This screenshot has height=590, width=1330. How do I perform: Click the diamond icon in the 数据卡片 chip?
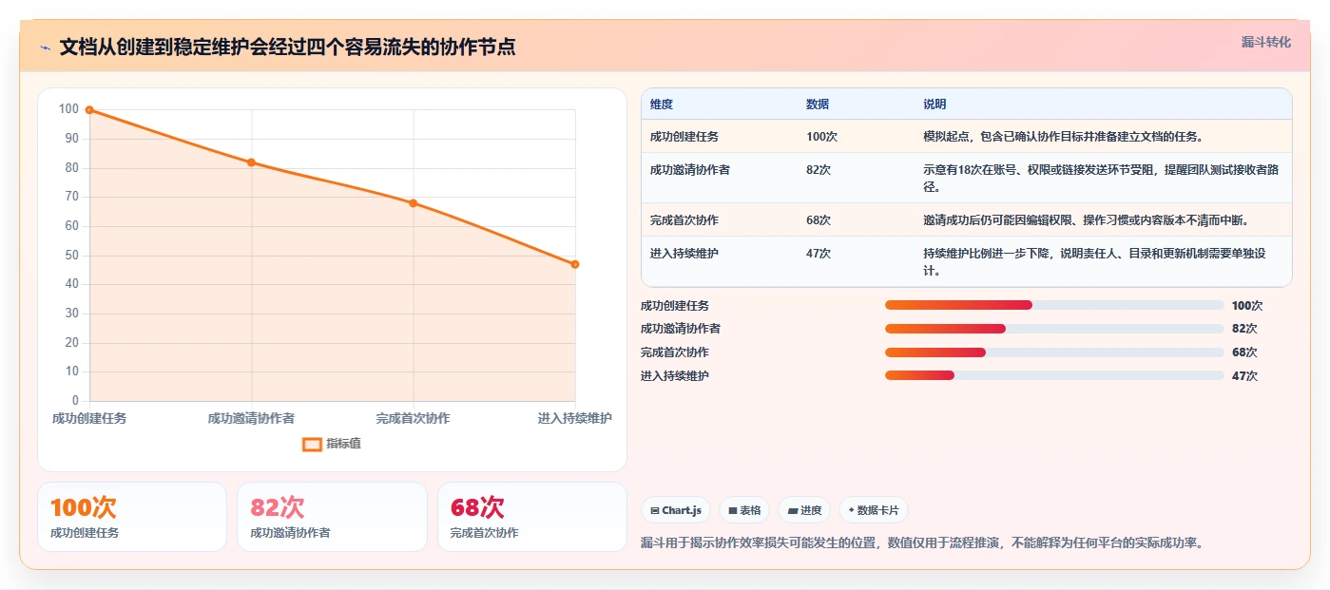click(852, 510)
